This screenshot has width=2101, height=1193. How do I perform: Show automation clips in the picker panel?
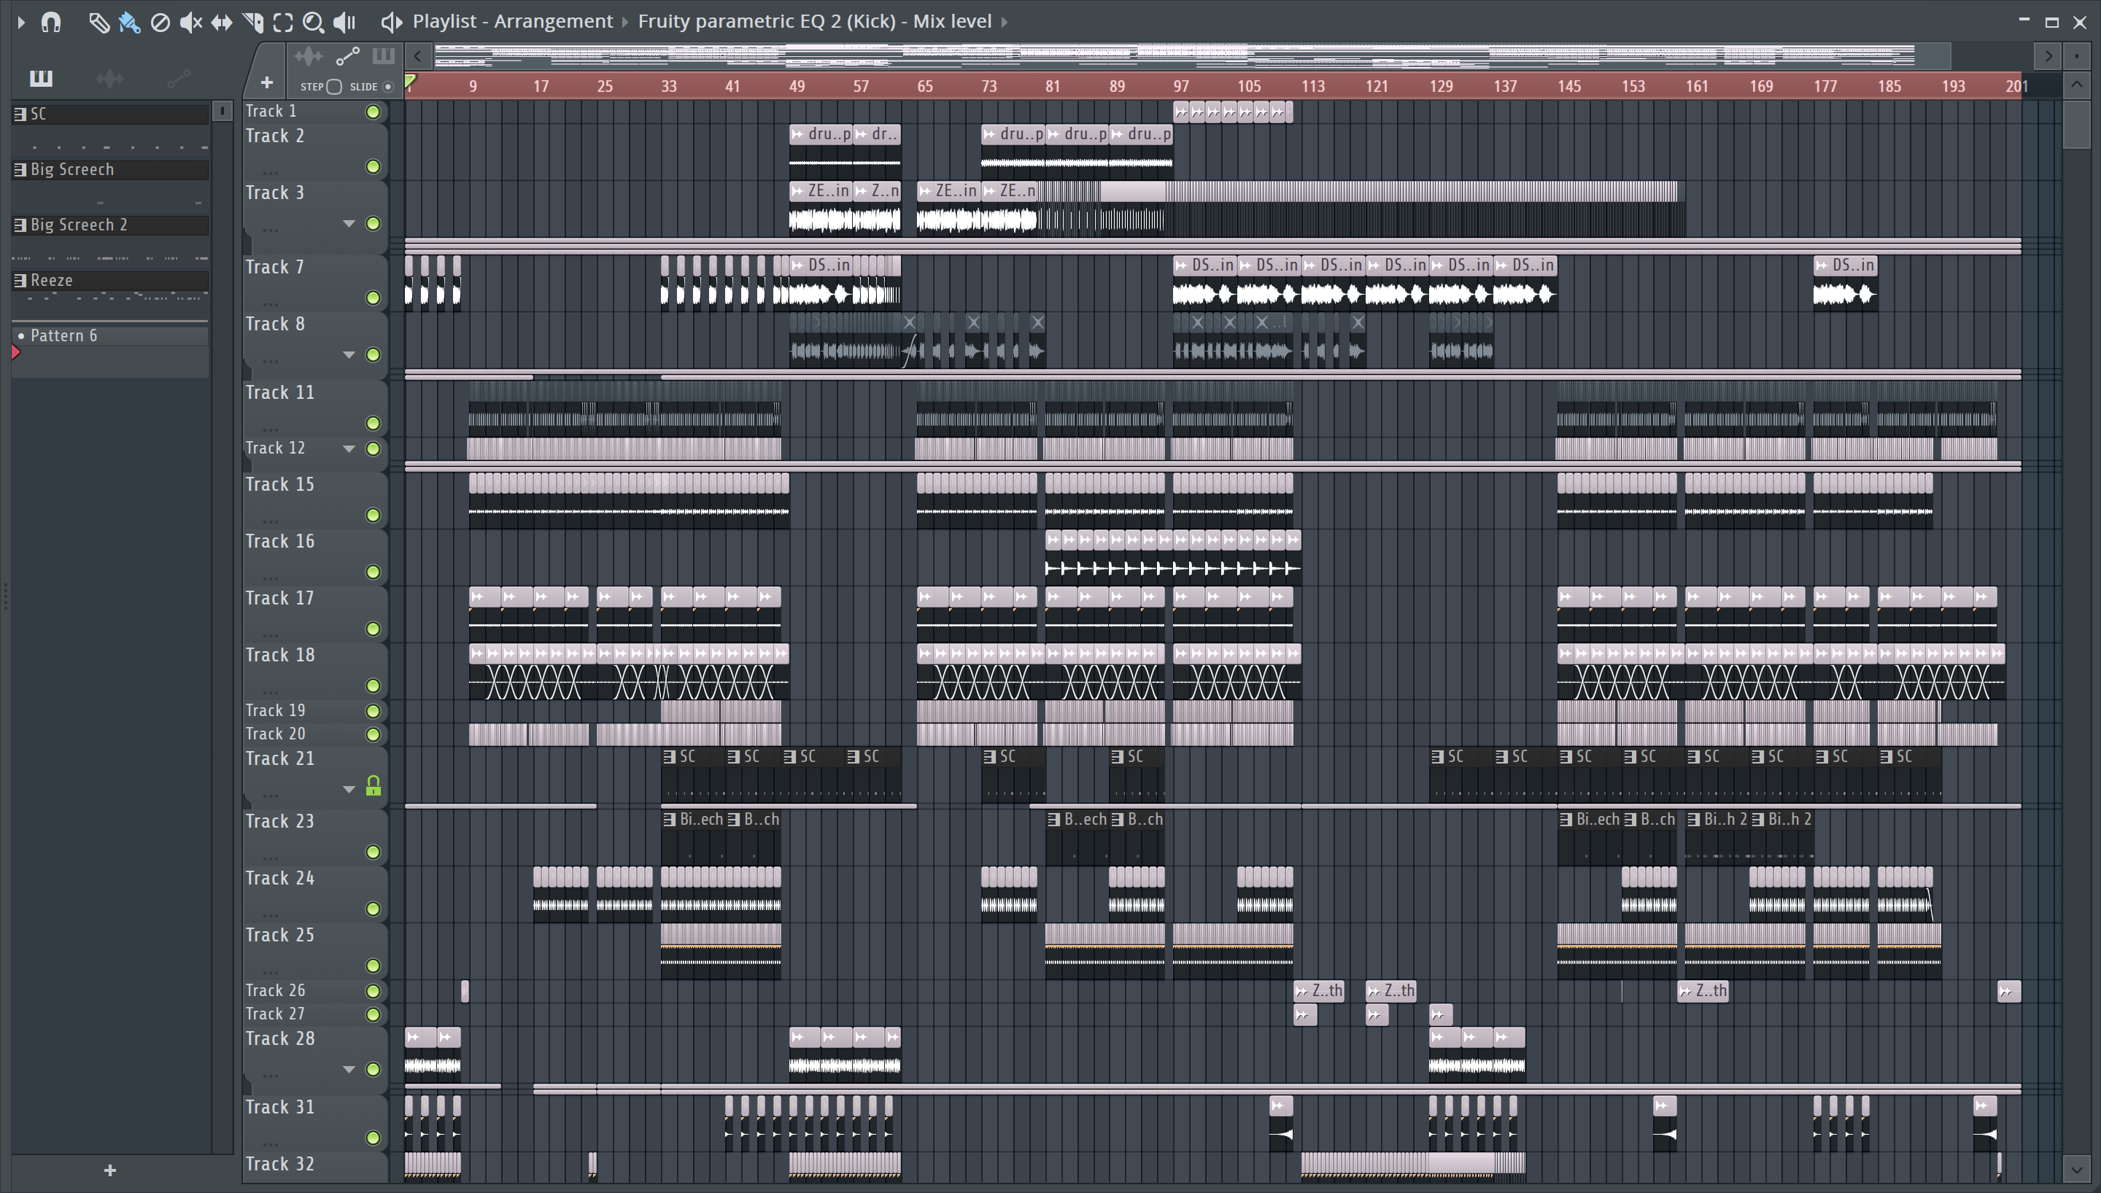tap(179, 78)
